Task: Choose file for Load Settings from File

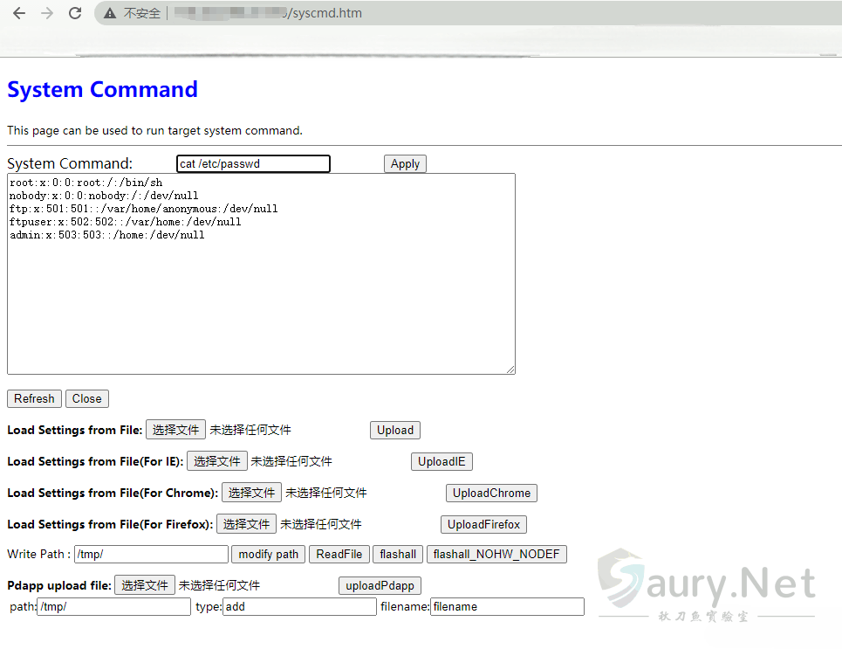Action: pyautogui.click(x=175, y=430)
